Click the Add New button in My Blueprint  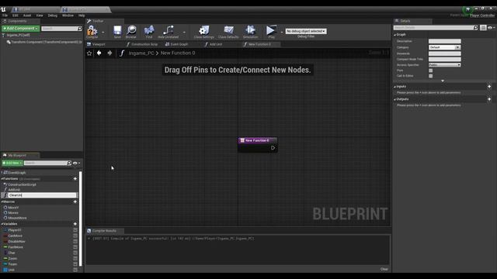(x=12, y=163)
